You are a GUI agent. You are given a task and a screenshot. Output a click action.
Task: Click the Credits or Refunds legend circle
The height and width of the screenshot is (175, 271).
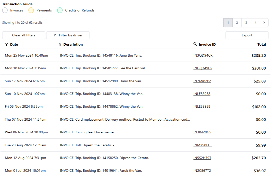[60, 10]
